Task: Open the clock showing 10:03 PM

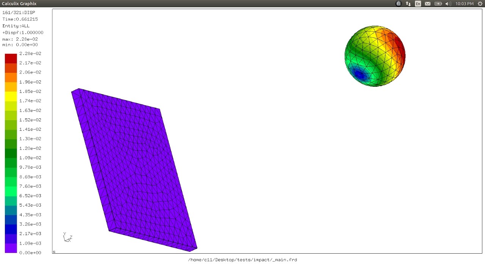Action: 465,3
